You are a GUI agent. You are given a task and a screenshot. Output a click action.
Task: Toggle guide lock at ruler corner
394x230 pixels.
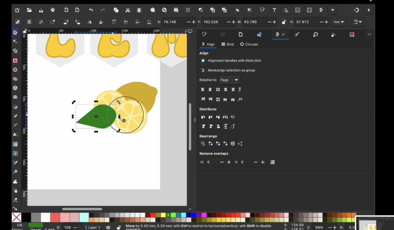(x=25, y=31)
